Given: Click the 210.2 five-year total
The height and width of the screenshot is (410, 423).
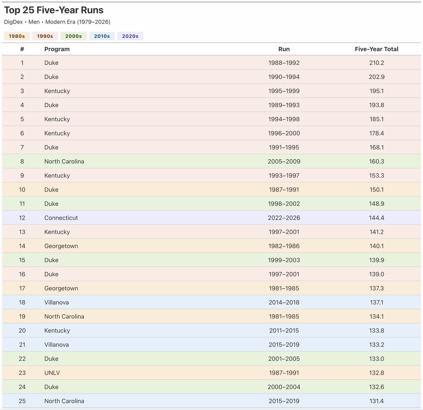Looking at the screenshot, I should click(x=376, y=63).
